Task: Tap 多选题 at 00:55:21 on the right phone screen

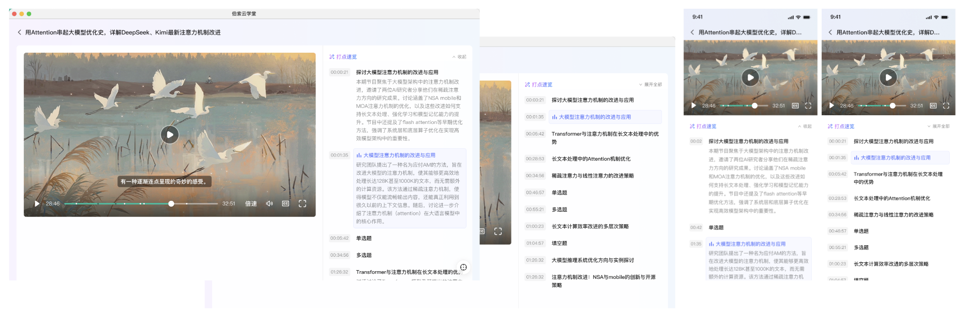Action: click(861, 248)
